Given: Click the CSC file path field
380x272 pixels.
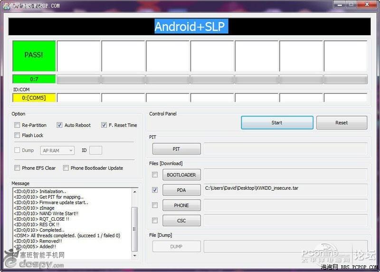Looking at the screenshot, I should click(x=285, y=221).
